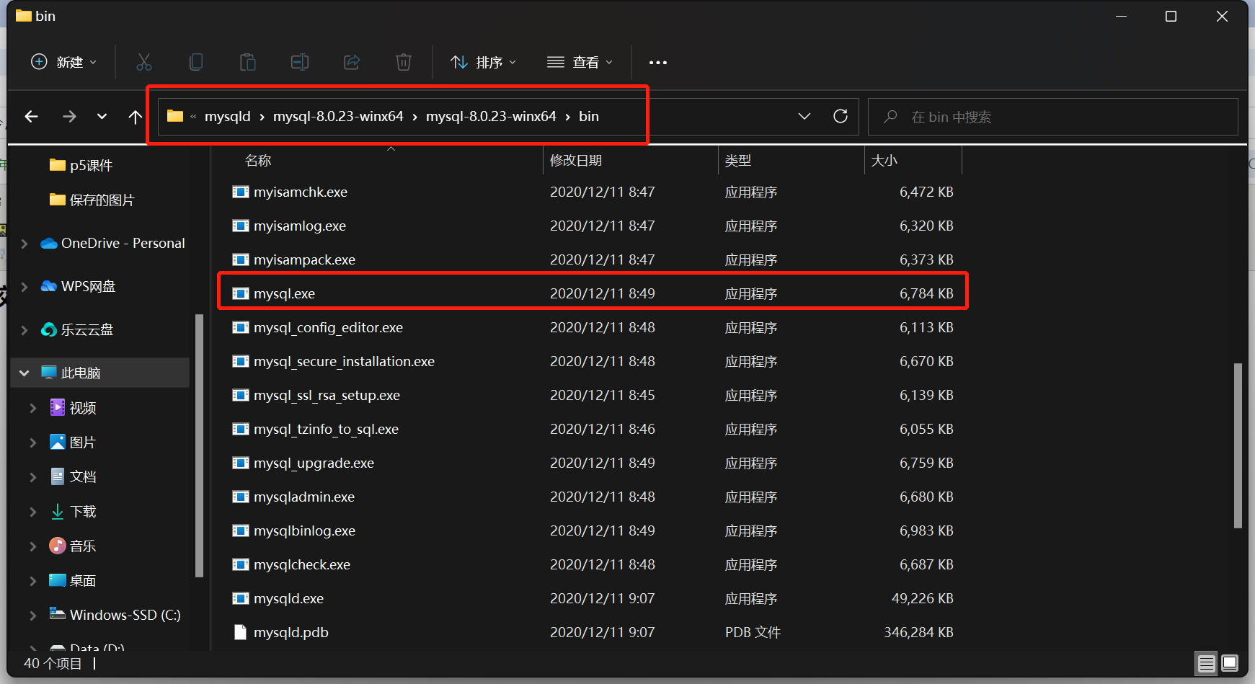The height and width of the screenshot is (684, 1255).
Task: Click the Delete trash can icon
Action: click(404, 63)
